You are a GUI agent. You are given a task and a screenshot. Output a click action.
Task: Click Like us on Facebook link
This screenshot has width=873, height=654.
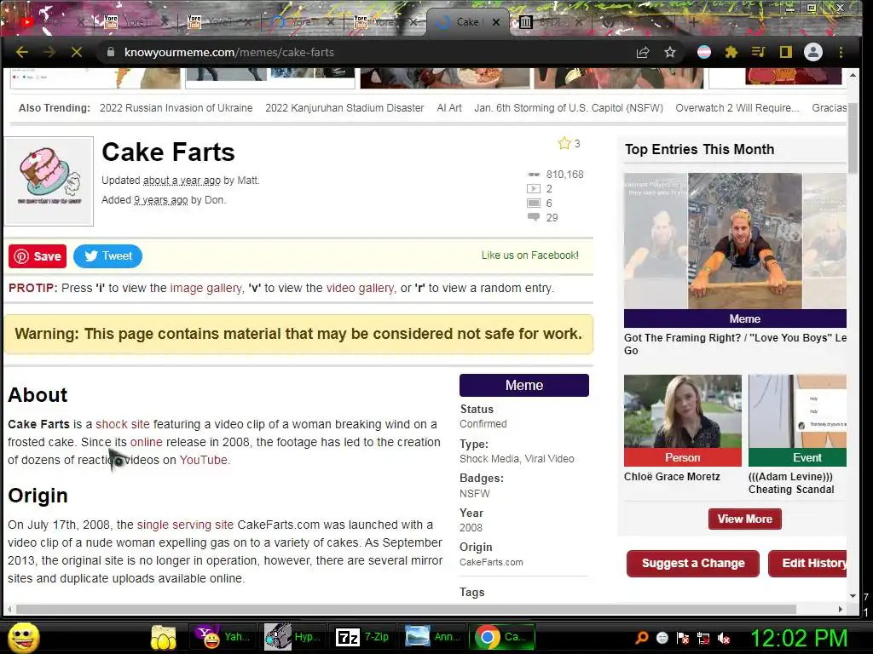[x=529, y=255]
